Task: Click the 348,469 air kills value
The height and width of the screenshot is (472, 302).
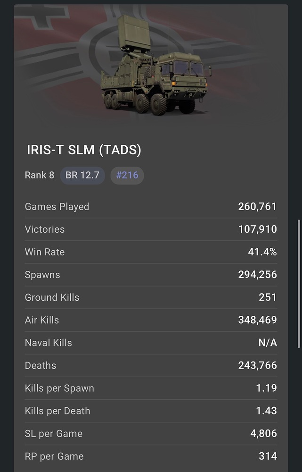Action: coord(257,320)
